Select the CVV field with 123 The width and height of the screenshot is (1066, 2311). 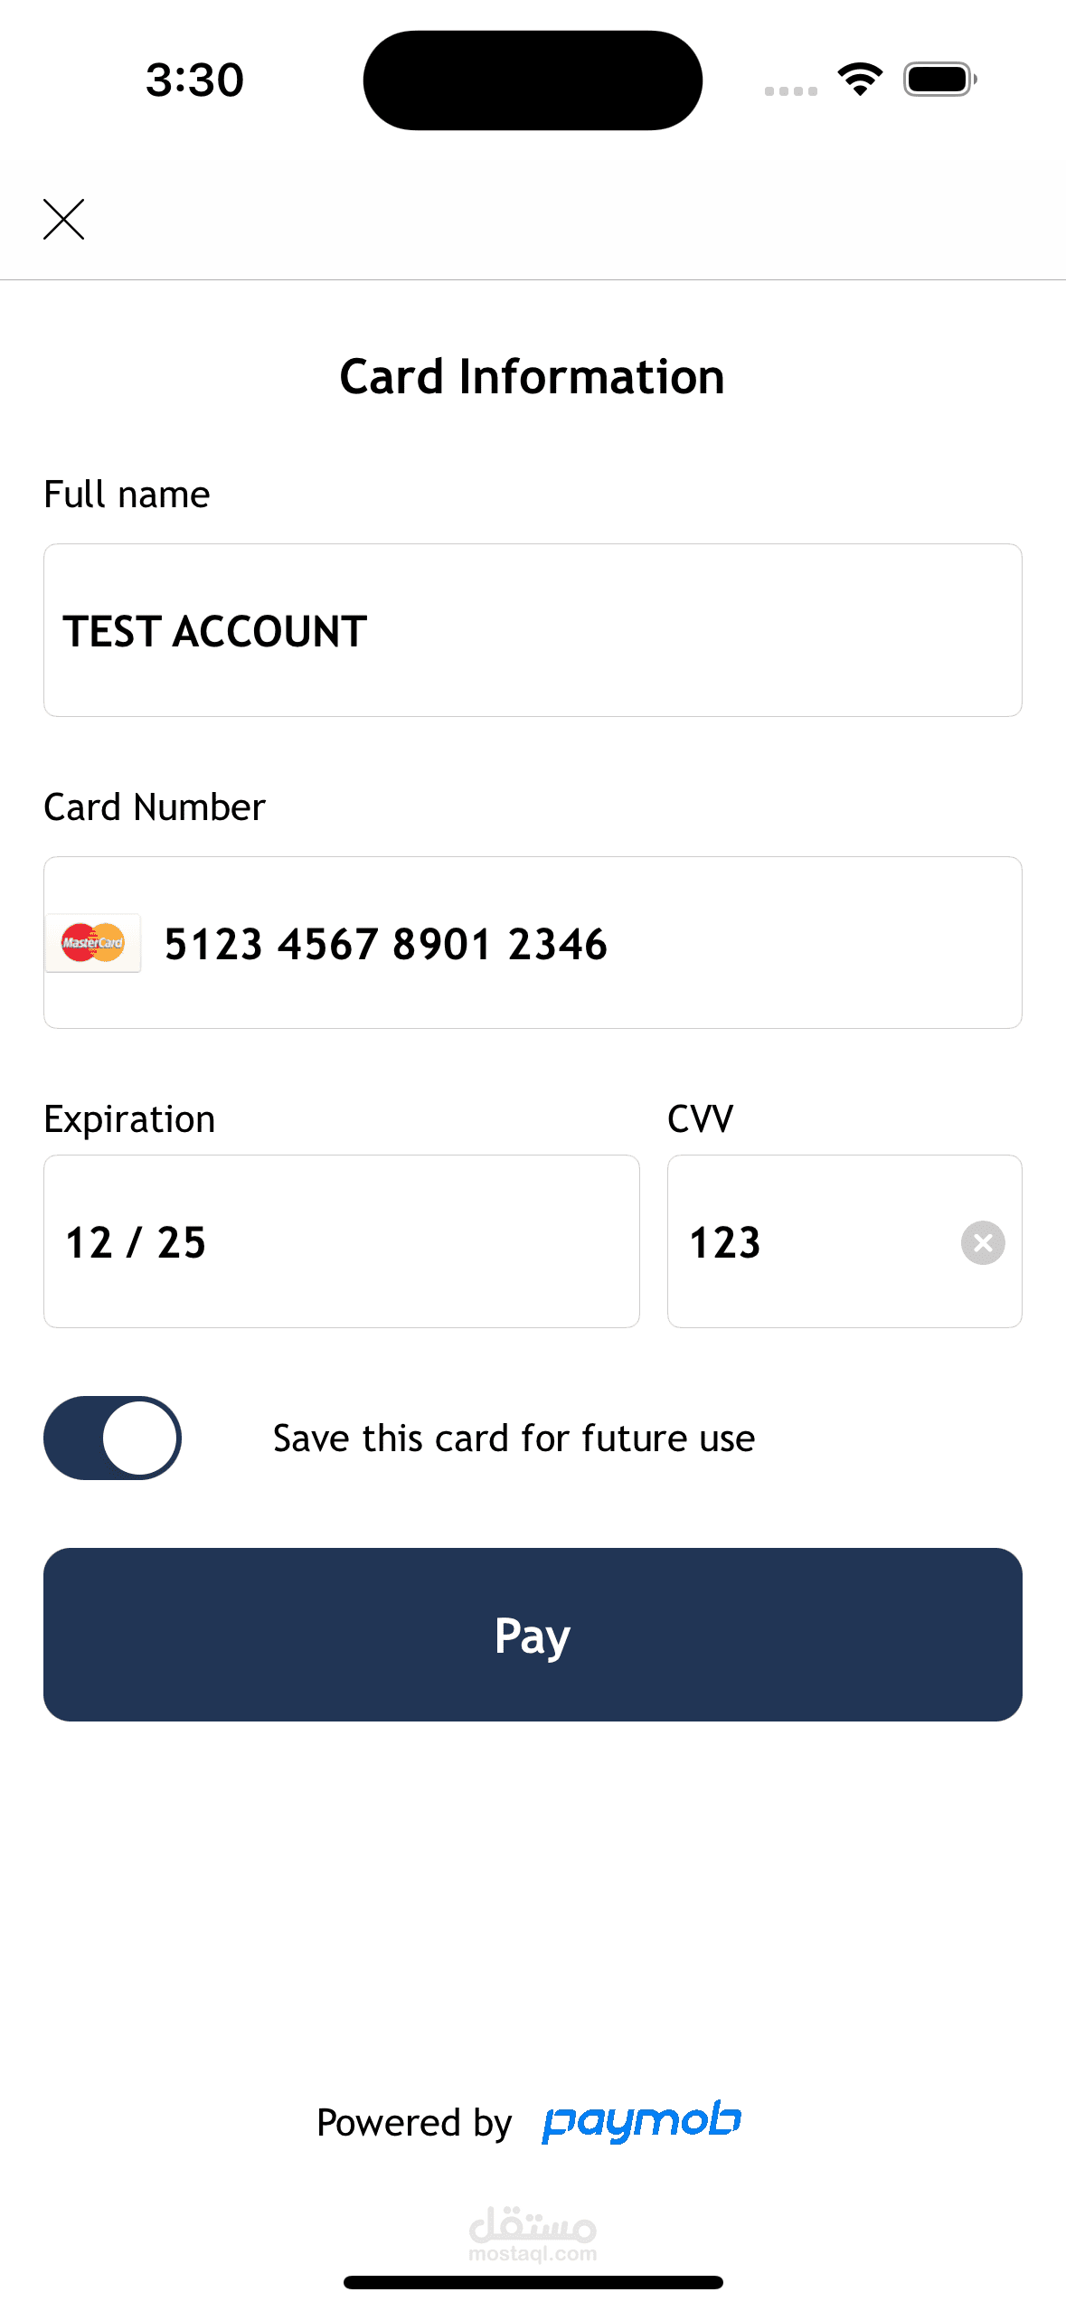(814, 1241)
